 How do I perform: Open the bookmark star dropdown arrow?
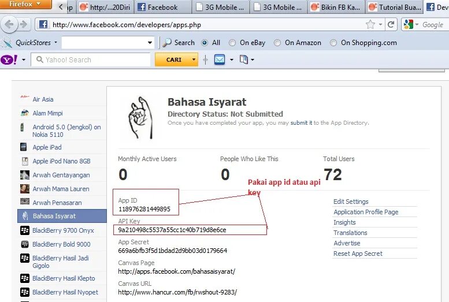pos(380,25)
